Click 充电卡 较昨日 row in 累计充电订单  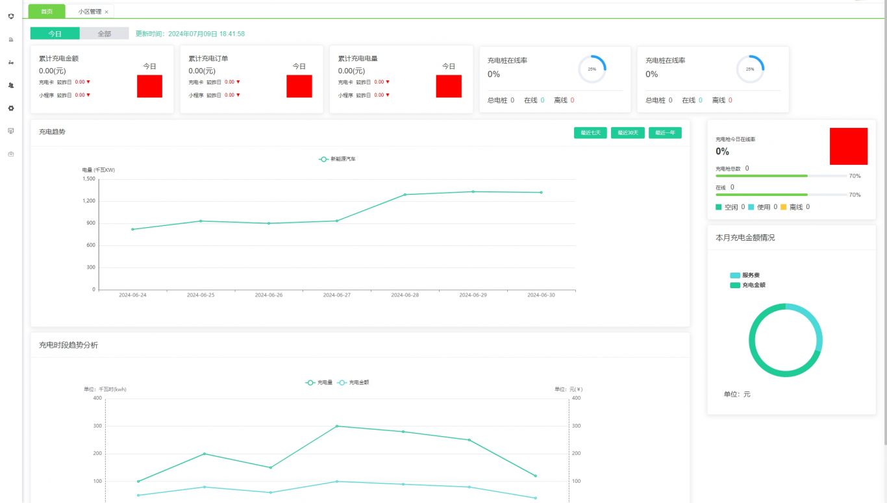214,82
